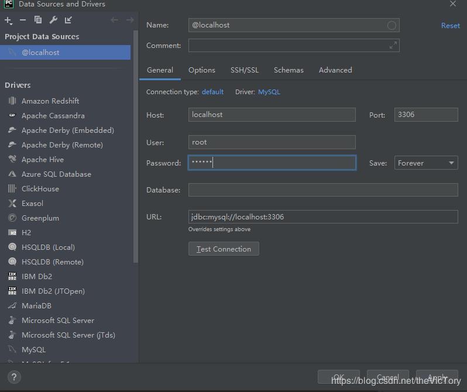Click the Reset link

(450, 26)
